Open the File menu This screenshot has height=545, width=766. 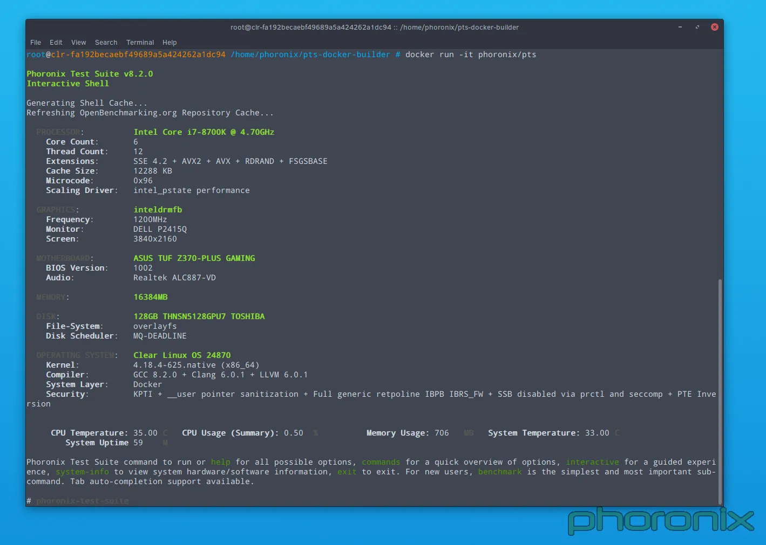36,42
